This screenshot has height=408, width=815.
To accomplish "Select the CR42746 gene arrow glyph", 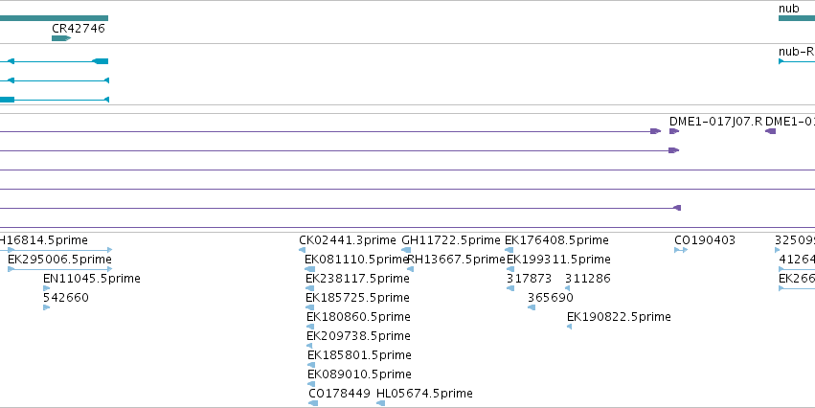I will (x=61, y=38).
